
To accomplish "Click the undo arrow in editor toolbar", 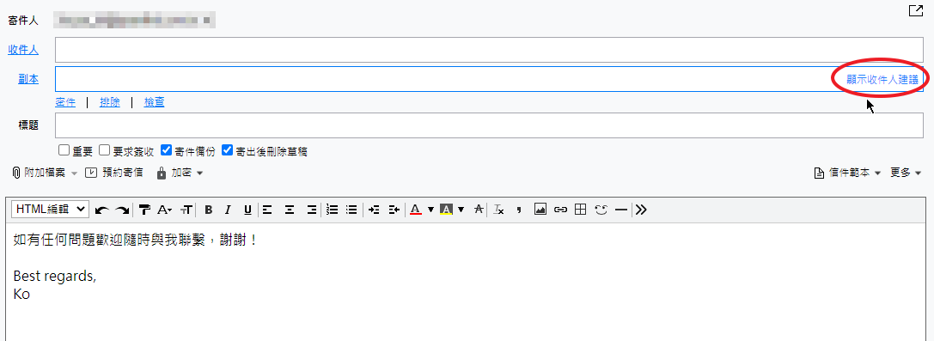I will [102, 210].
